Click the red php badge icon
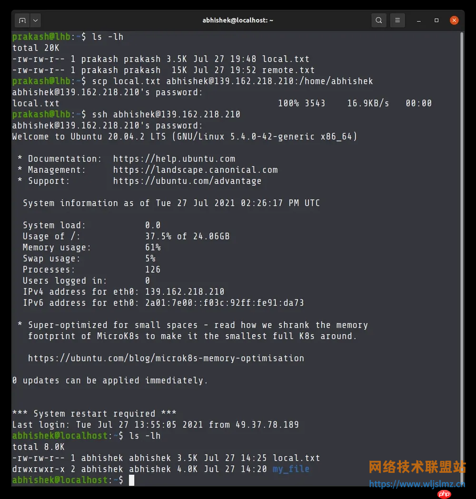The width and height of the screenshot is (476, 499). [444, 494]
